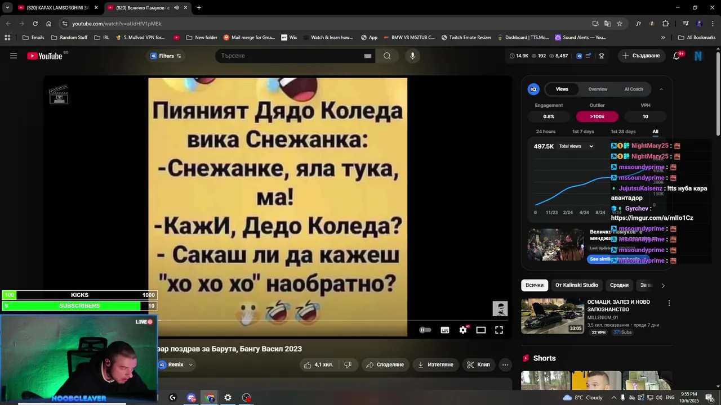The image size is (721, 405).
Task: Show hidden system tray icons
Action: click(x=614, y=398)
